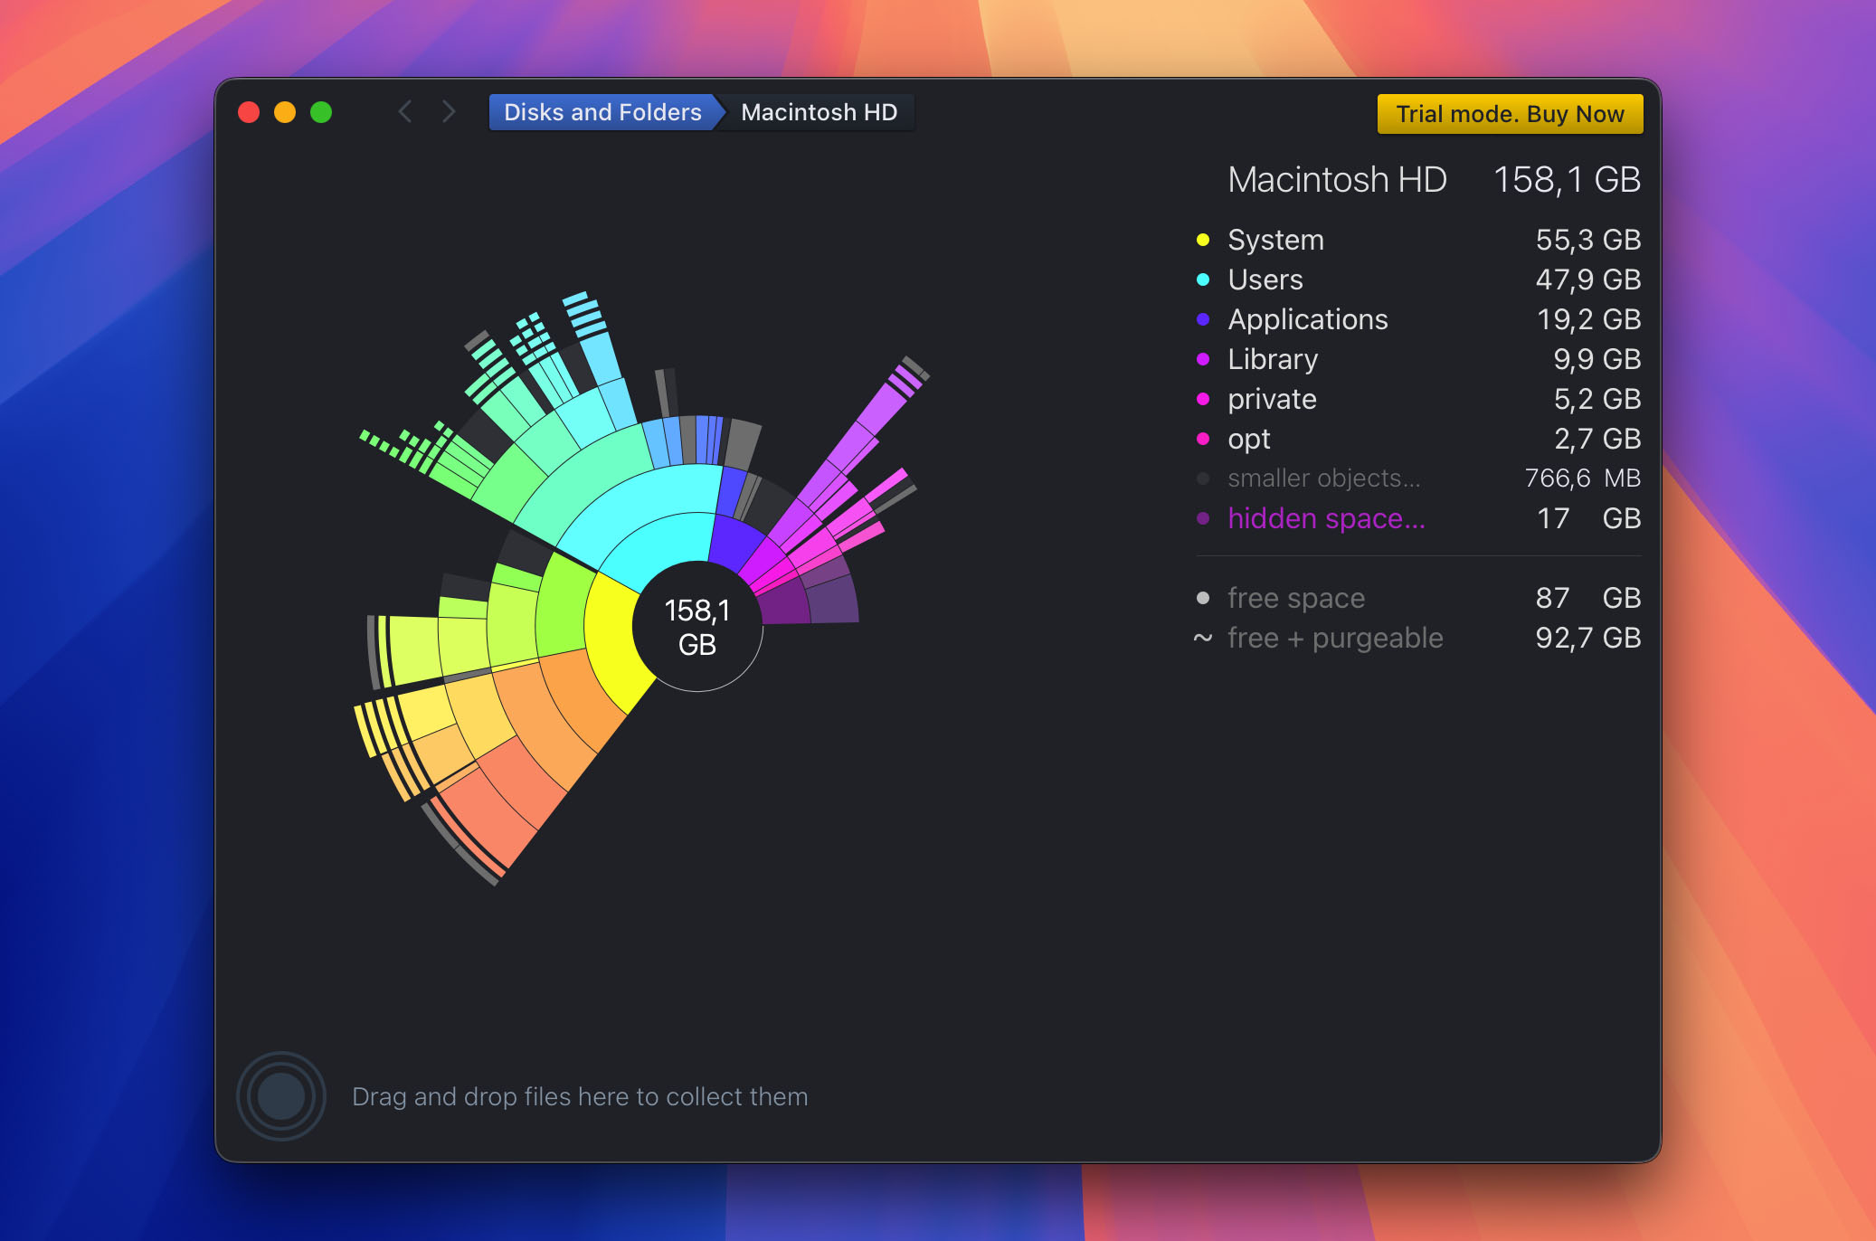The height and width of the screenshot is (1241, 1876).
Task: Click the yellow dot beside System
Action: (x=1203, y=240)
